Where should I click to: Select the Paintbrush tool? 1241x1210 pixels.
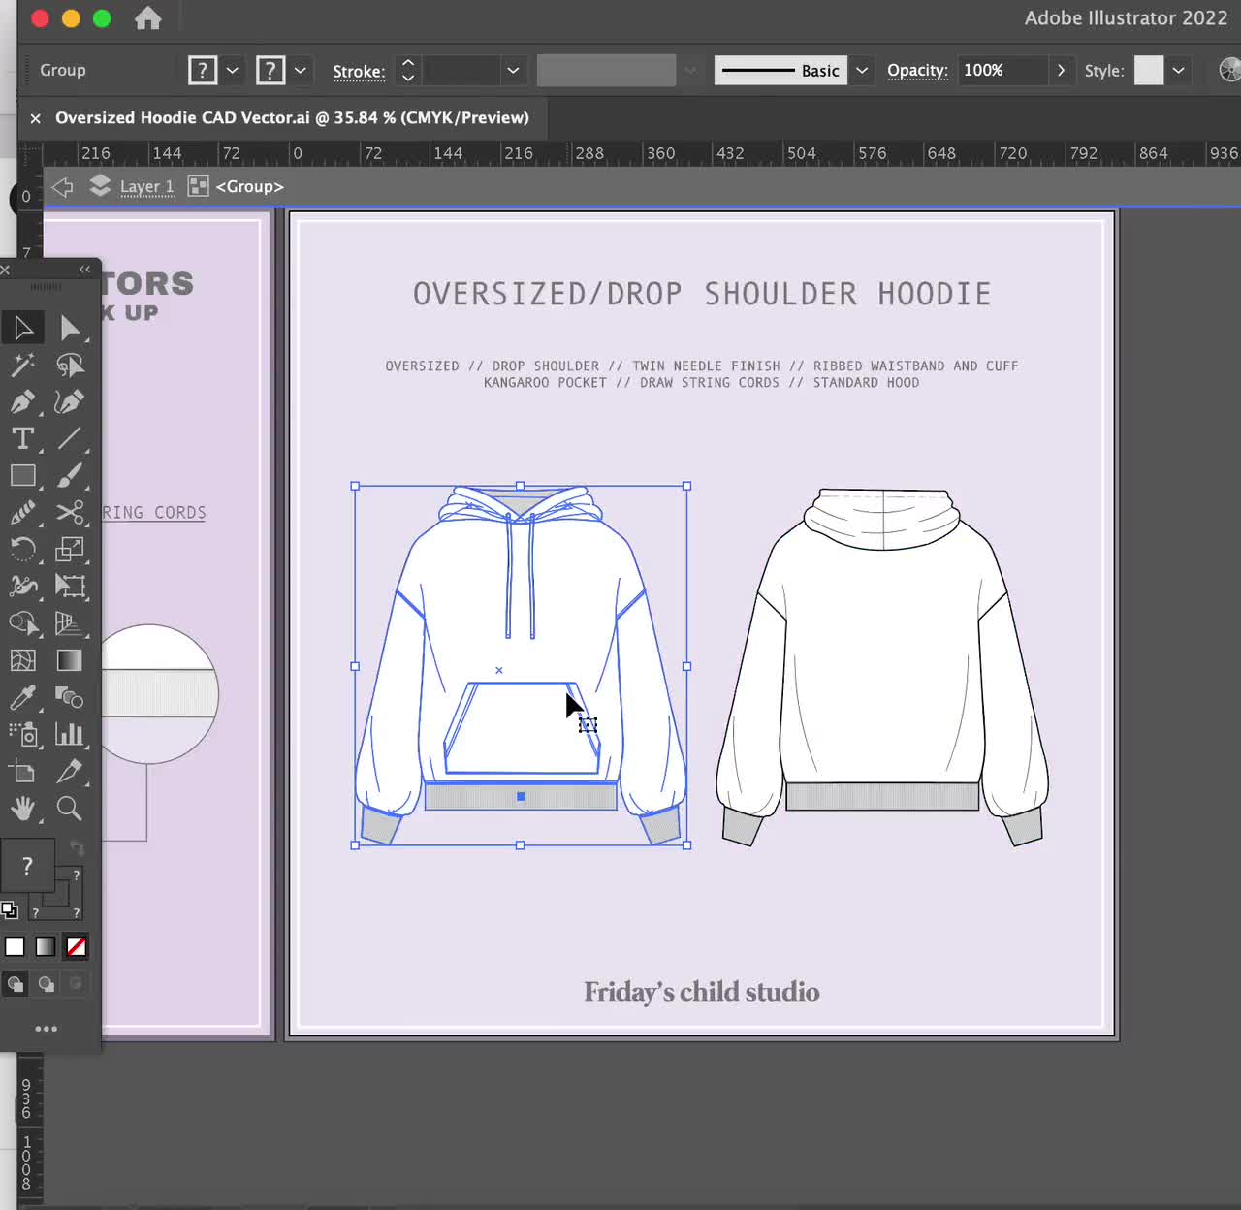click(x=70, y=475)
